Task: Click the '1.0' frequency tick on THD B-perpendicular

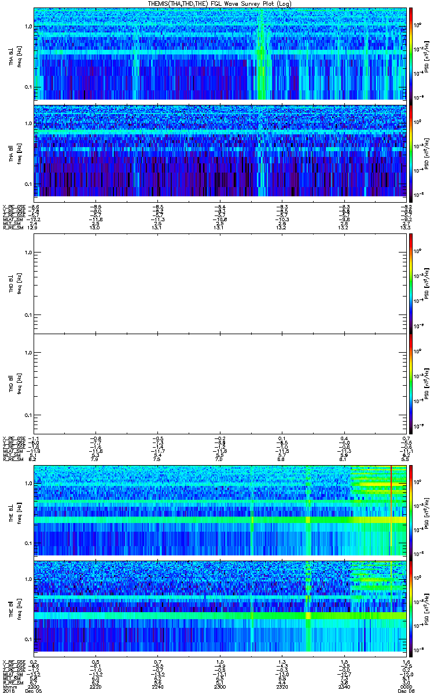Action: (x=28, y=253)
